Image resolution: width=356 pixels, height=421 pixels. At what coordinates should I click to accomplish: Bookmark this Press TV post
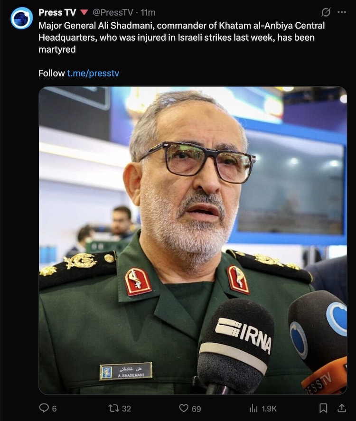pyautogui.click(x=323, y=408)
